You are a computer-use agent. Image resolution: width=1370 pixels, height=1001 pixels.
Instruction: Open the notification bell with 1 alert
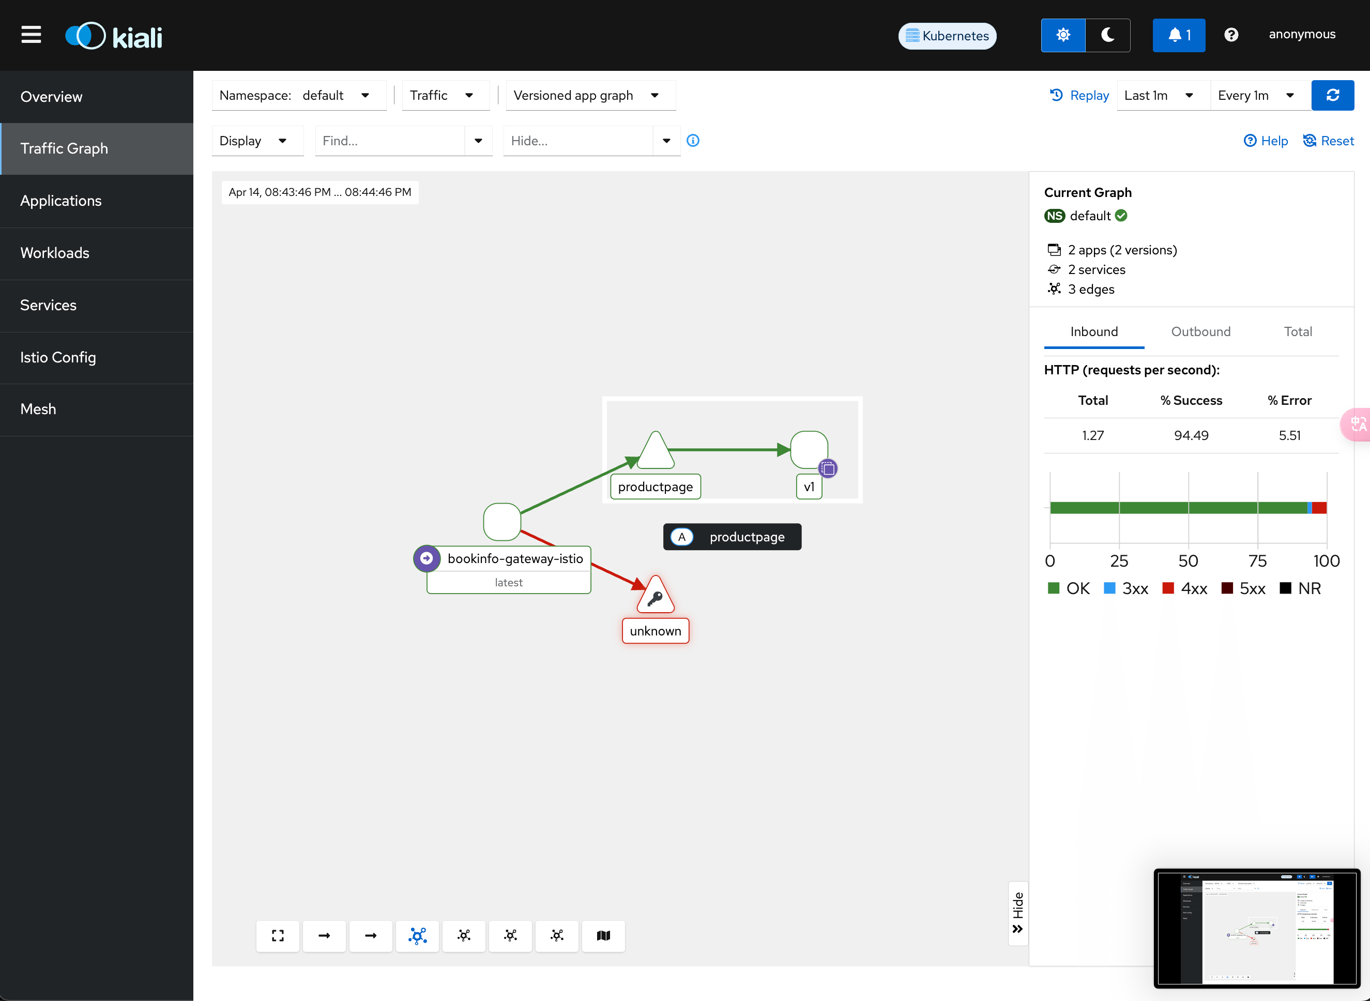1179,35
